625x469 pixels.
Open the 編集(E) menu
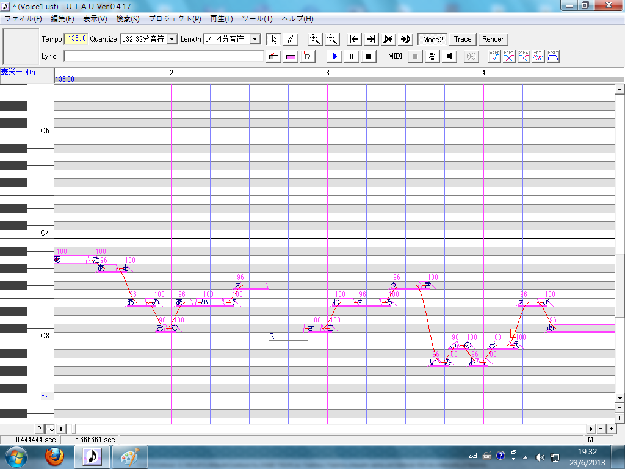point(63,19)
